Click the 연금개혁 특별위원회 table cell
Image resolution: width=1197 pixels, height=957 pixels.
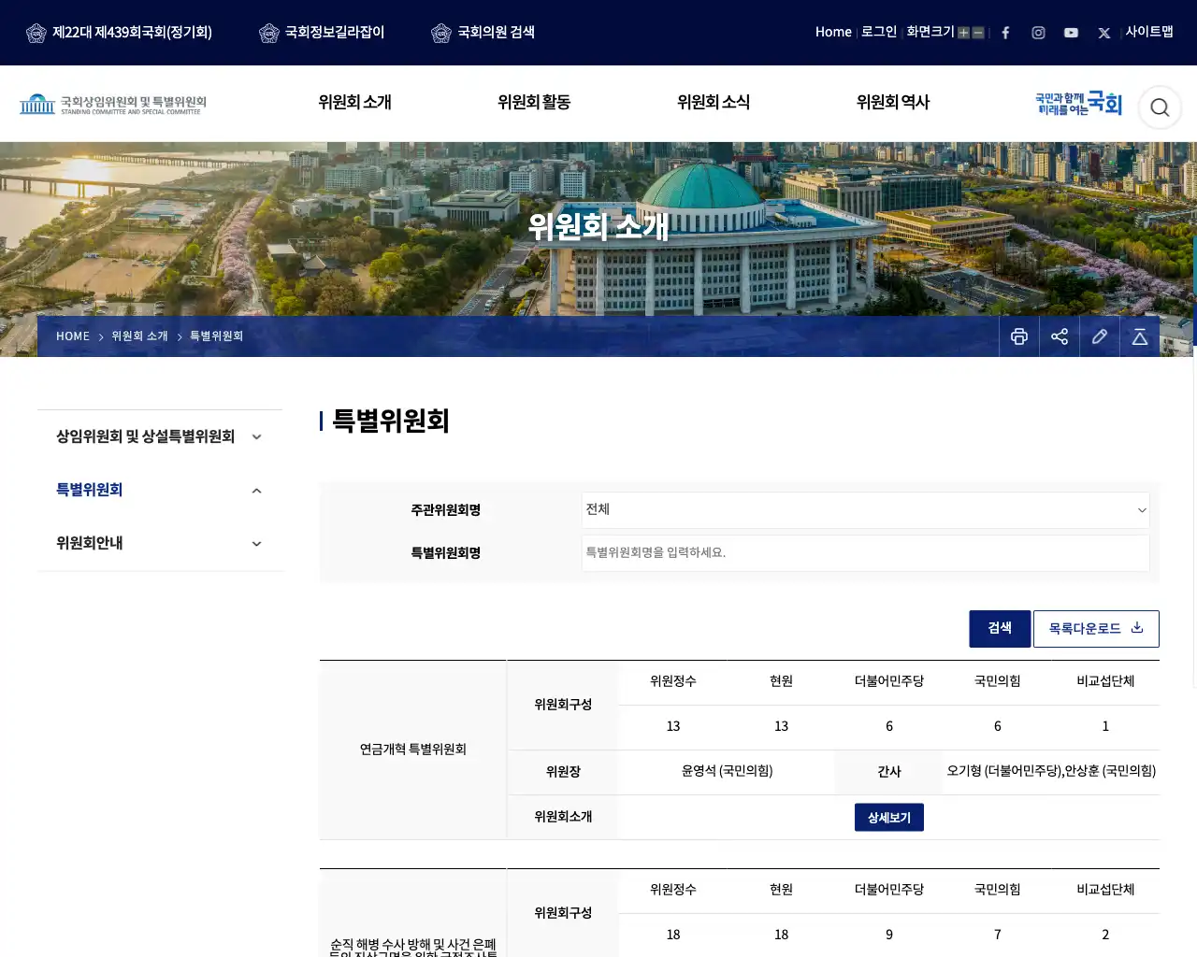412,750
